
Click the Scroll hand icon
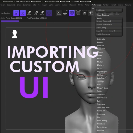91,13
